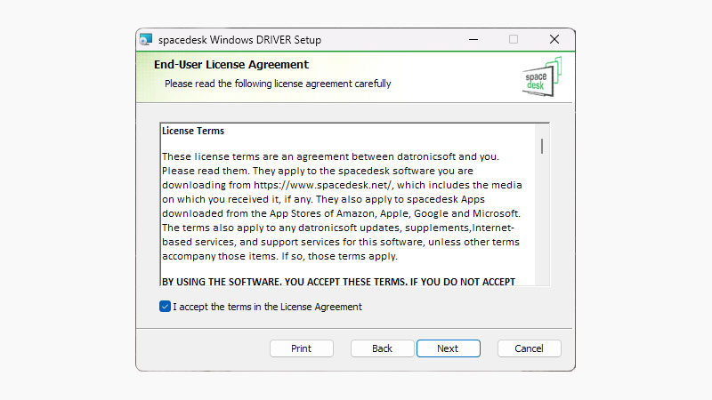
Task: Click the disabled maximize button
Action: tap(514, 39)
